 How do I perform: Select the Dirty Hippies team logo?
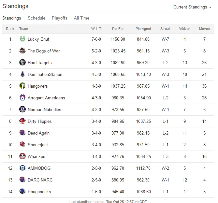tap(22, 121)
